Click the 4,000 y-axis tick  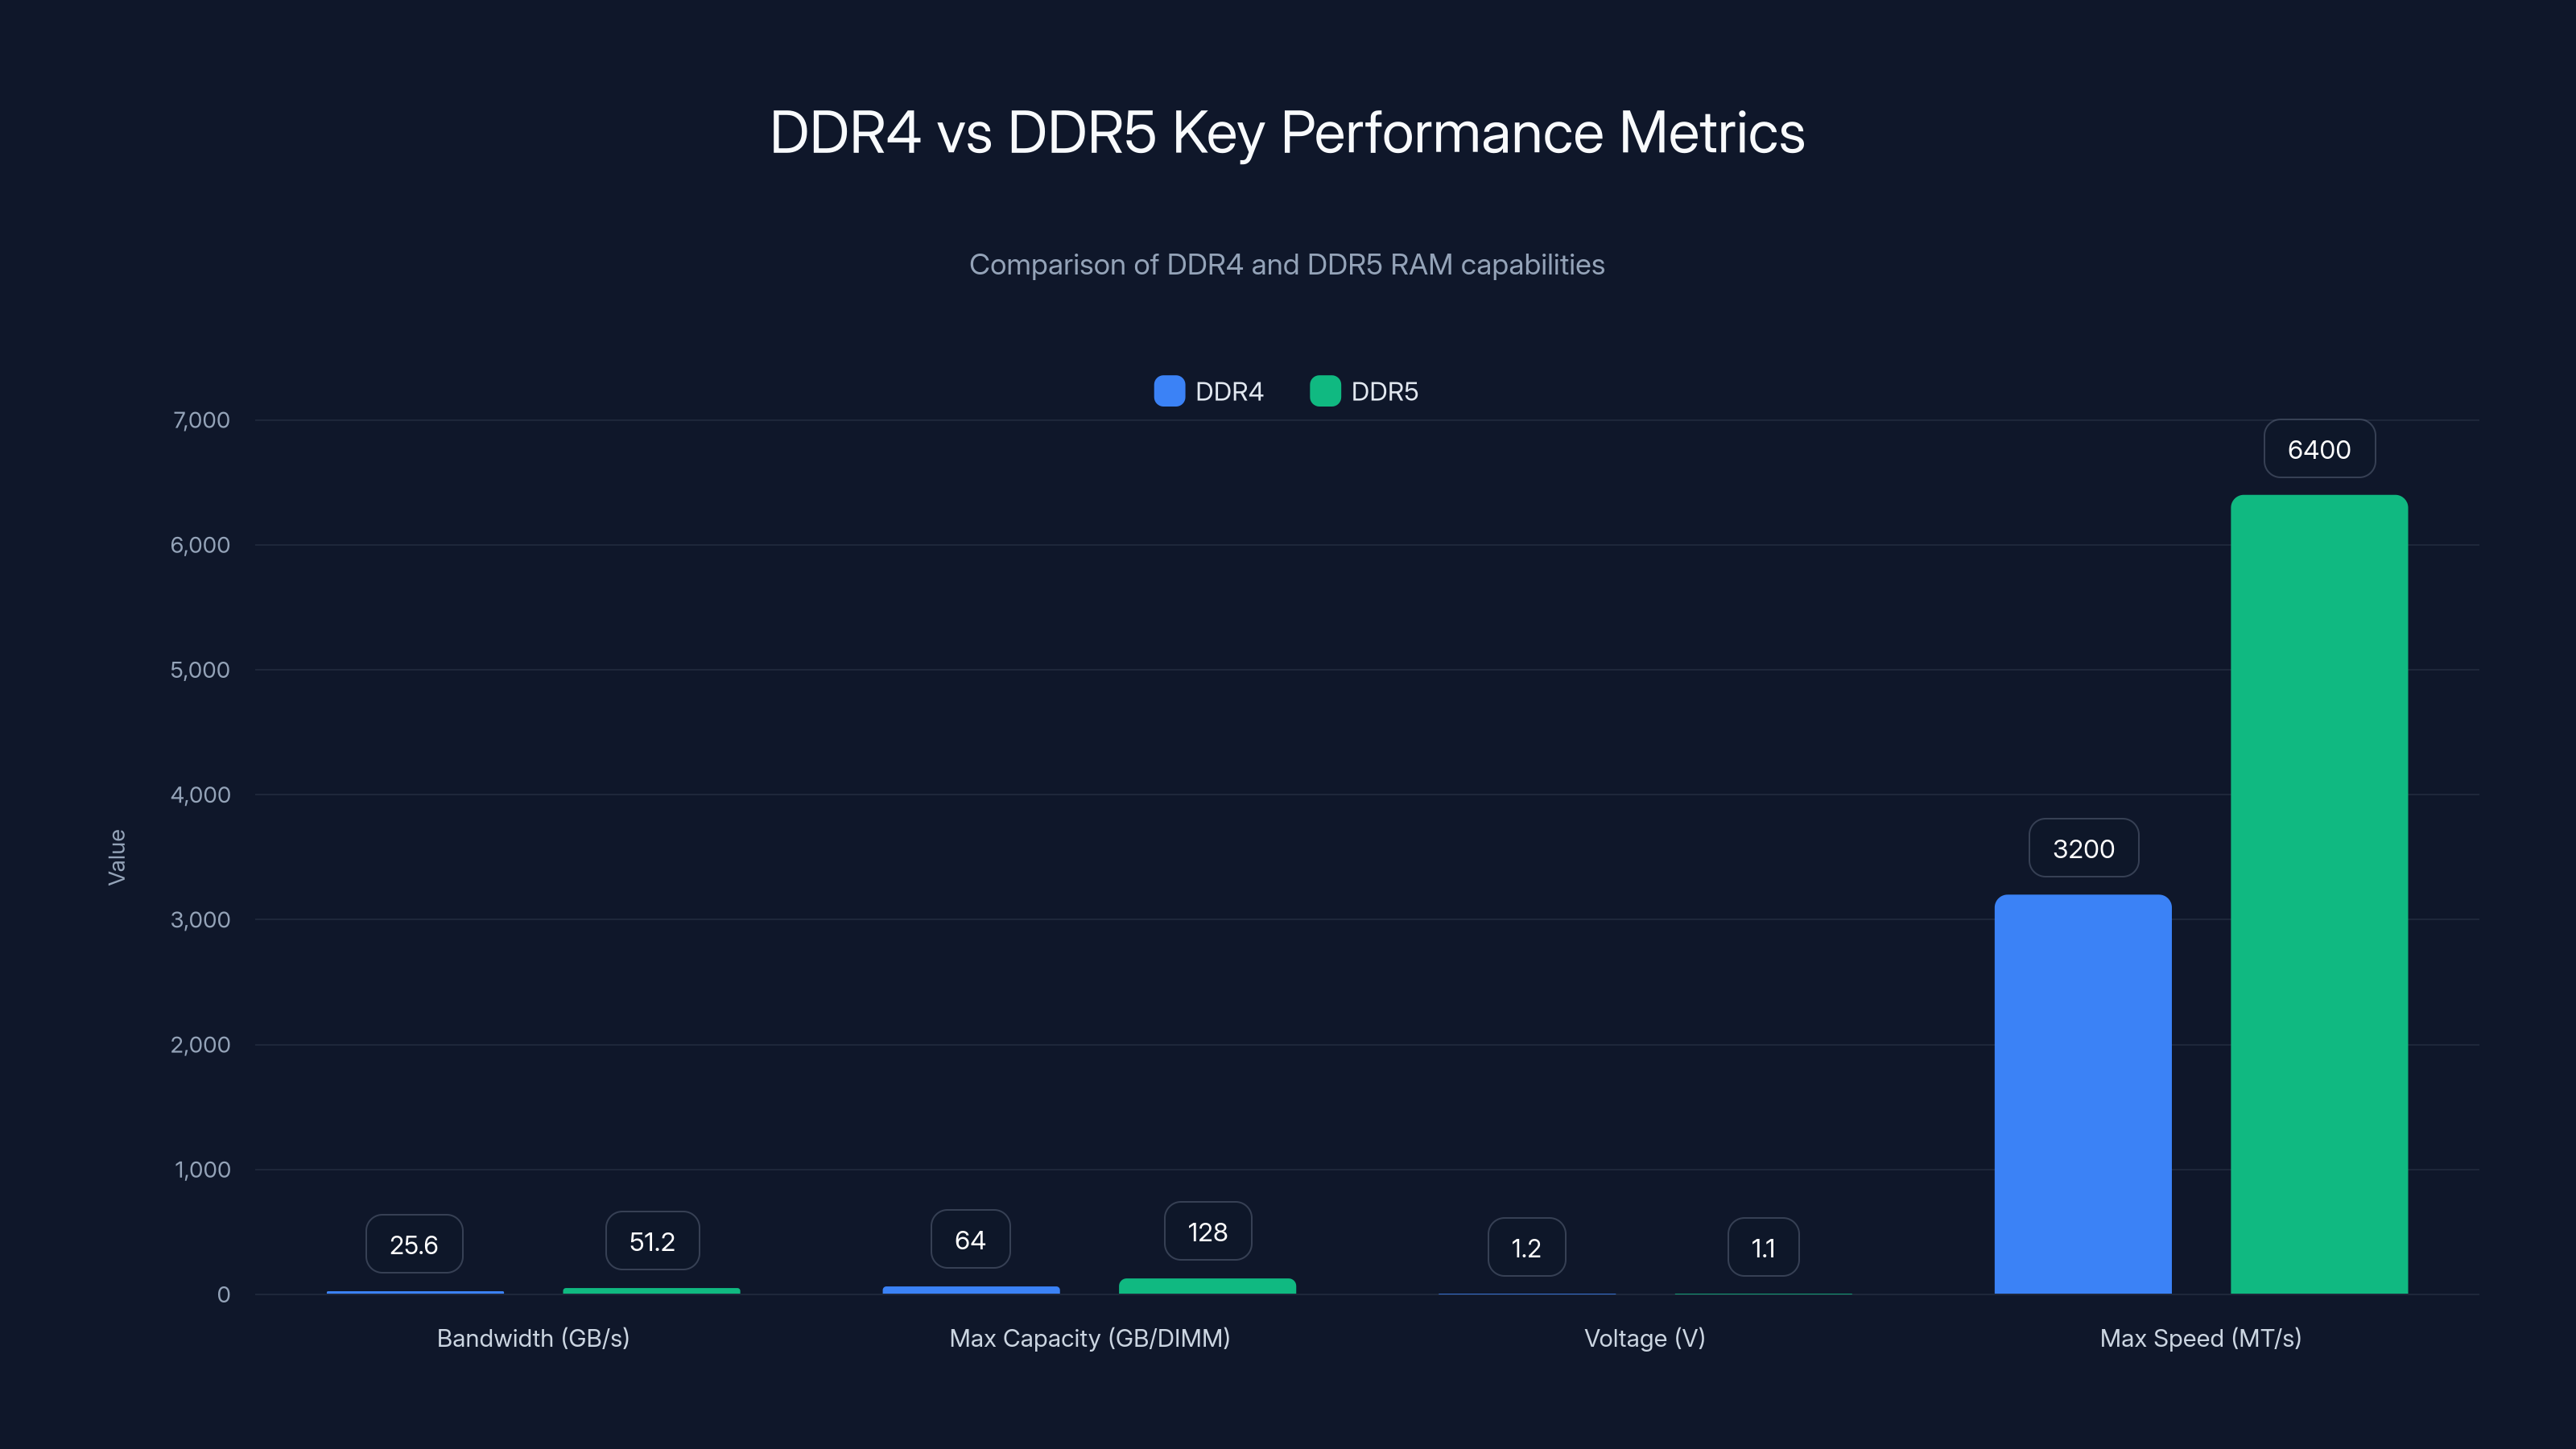pyautogui.click(x=200, y=795)
